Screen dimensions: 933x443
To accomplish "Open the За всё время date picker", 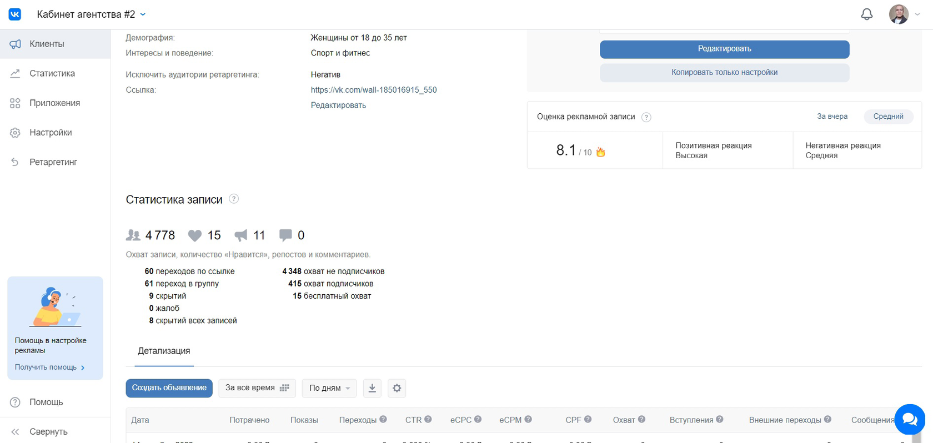I will pyautogui.click(x=257, y=388).
